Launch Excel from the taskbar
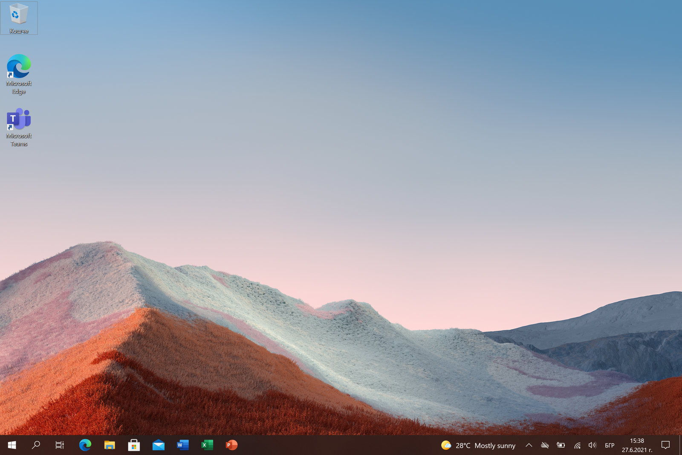Screen dimensions: 682x455 pos(207,445)
